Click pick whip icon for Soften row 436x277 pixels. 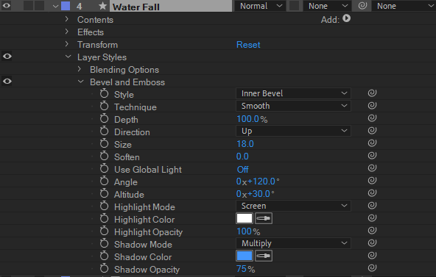372,156
